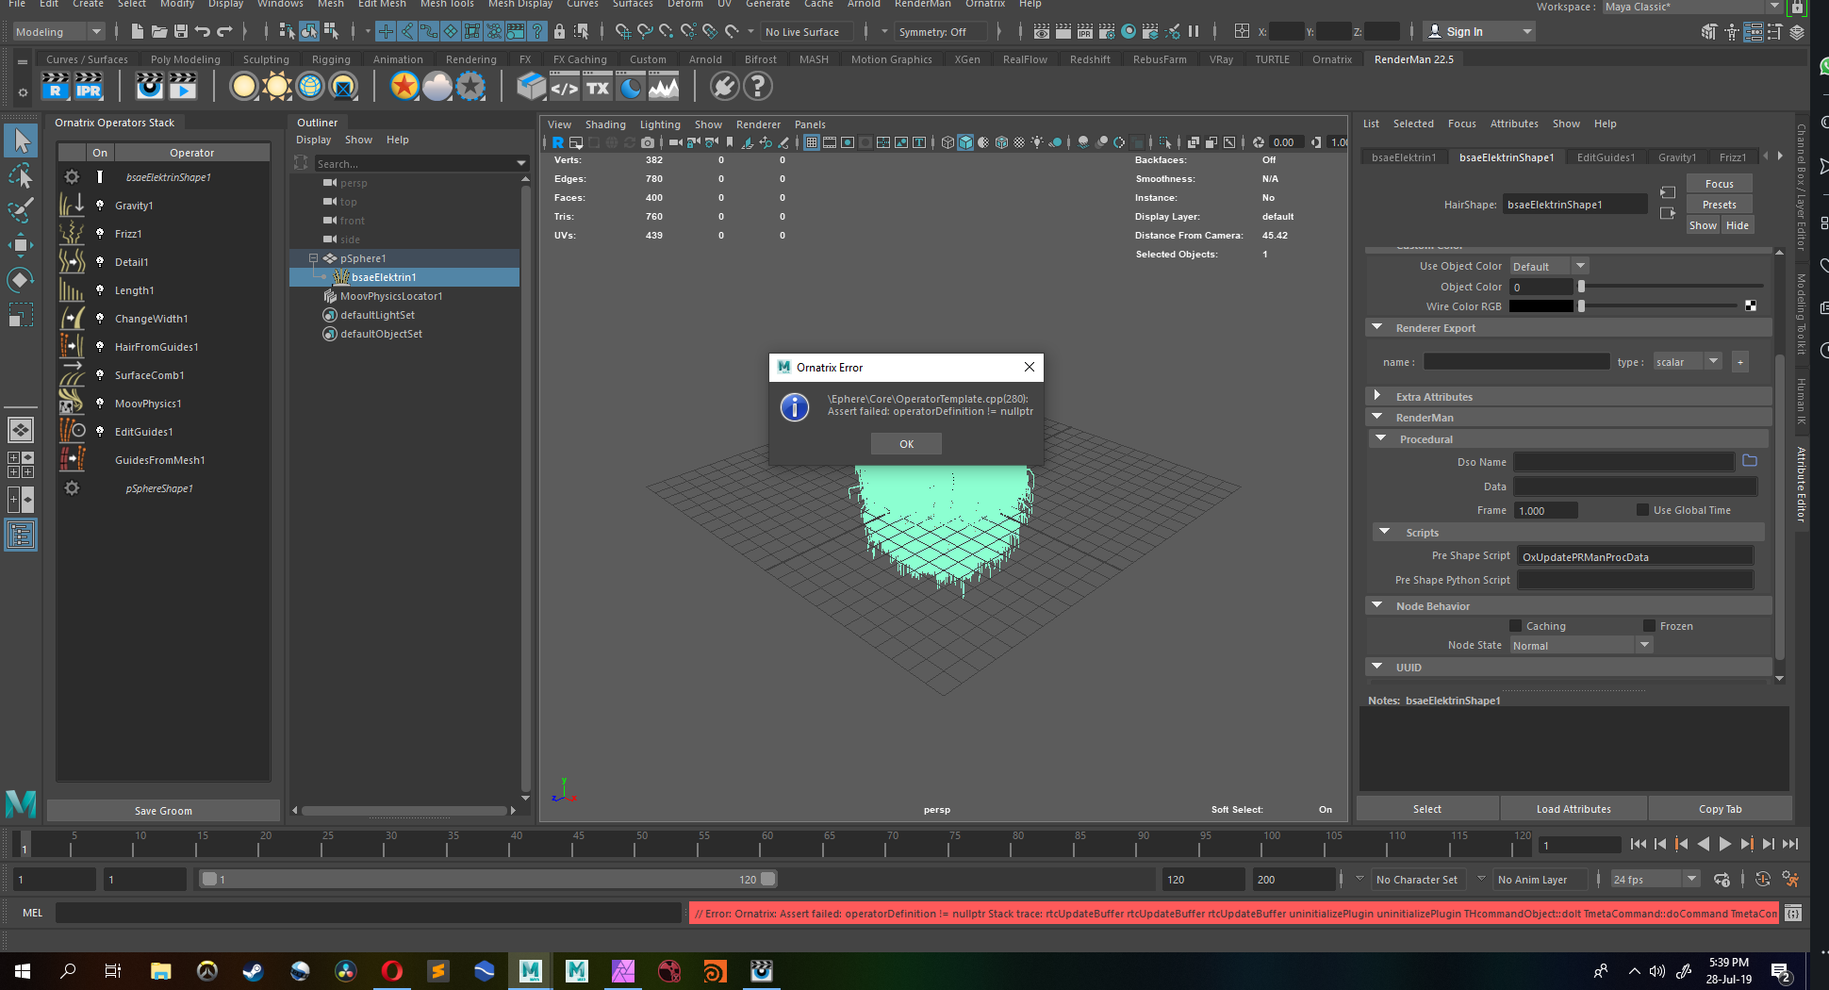Click the Dso Name folder browse icon
The height and width of the screenshot is (990, 1829).
click(x=1750, y=461)
